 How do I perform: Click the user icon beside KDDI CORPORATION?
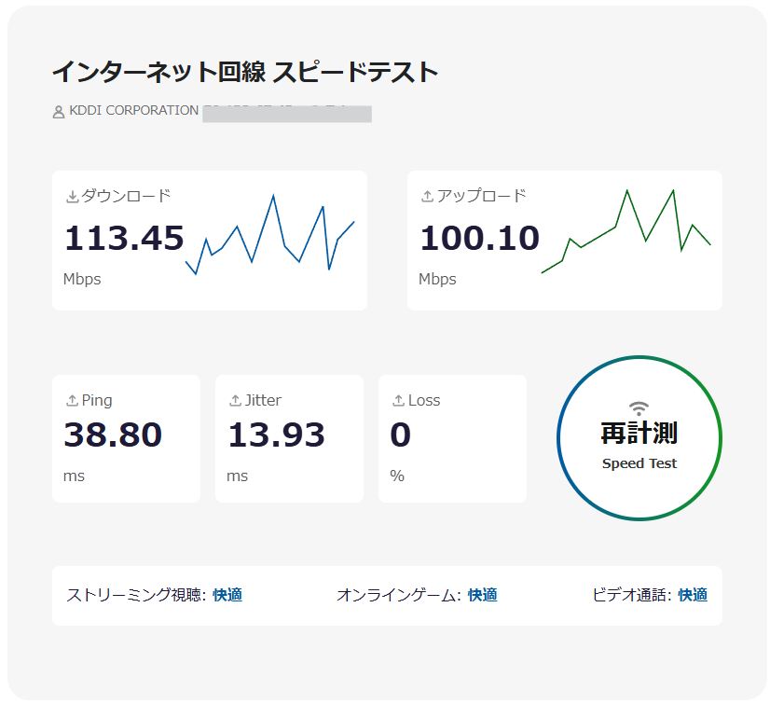[59, 112]
